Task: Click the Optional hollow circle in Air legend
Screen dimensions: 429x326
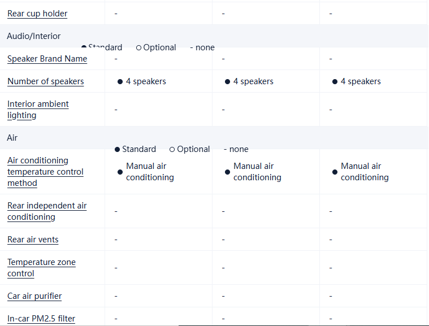Action: tap(172, 150)
